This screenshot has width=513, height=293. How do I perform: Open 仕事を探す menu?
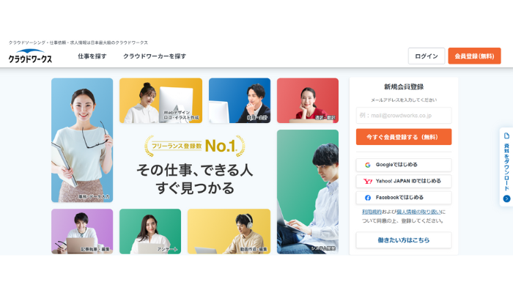coord(92,56)
